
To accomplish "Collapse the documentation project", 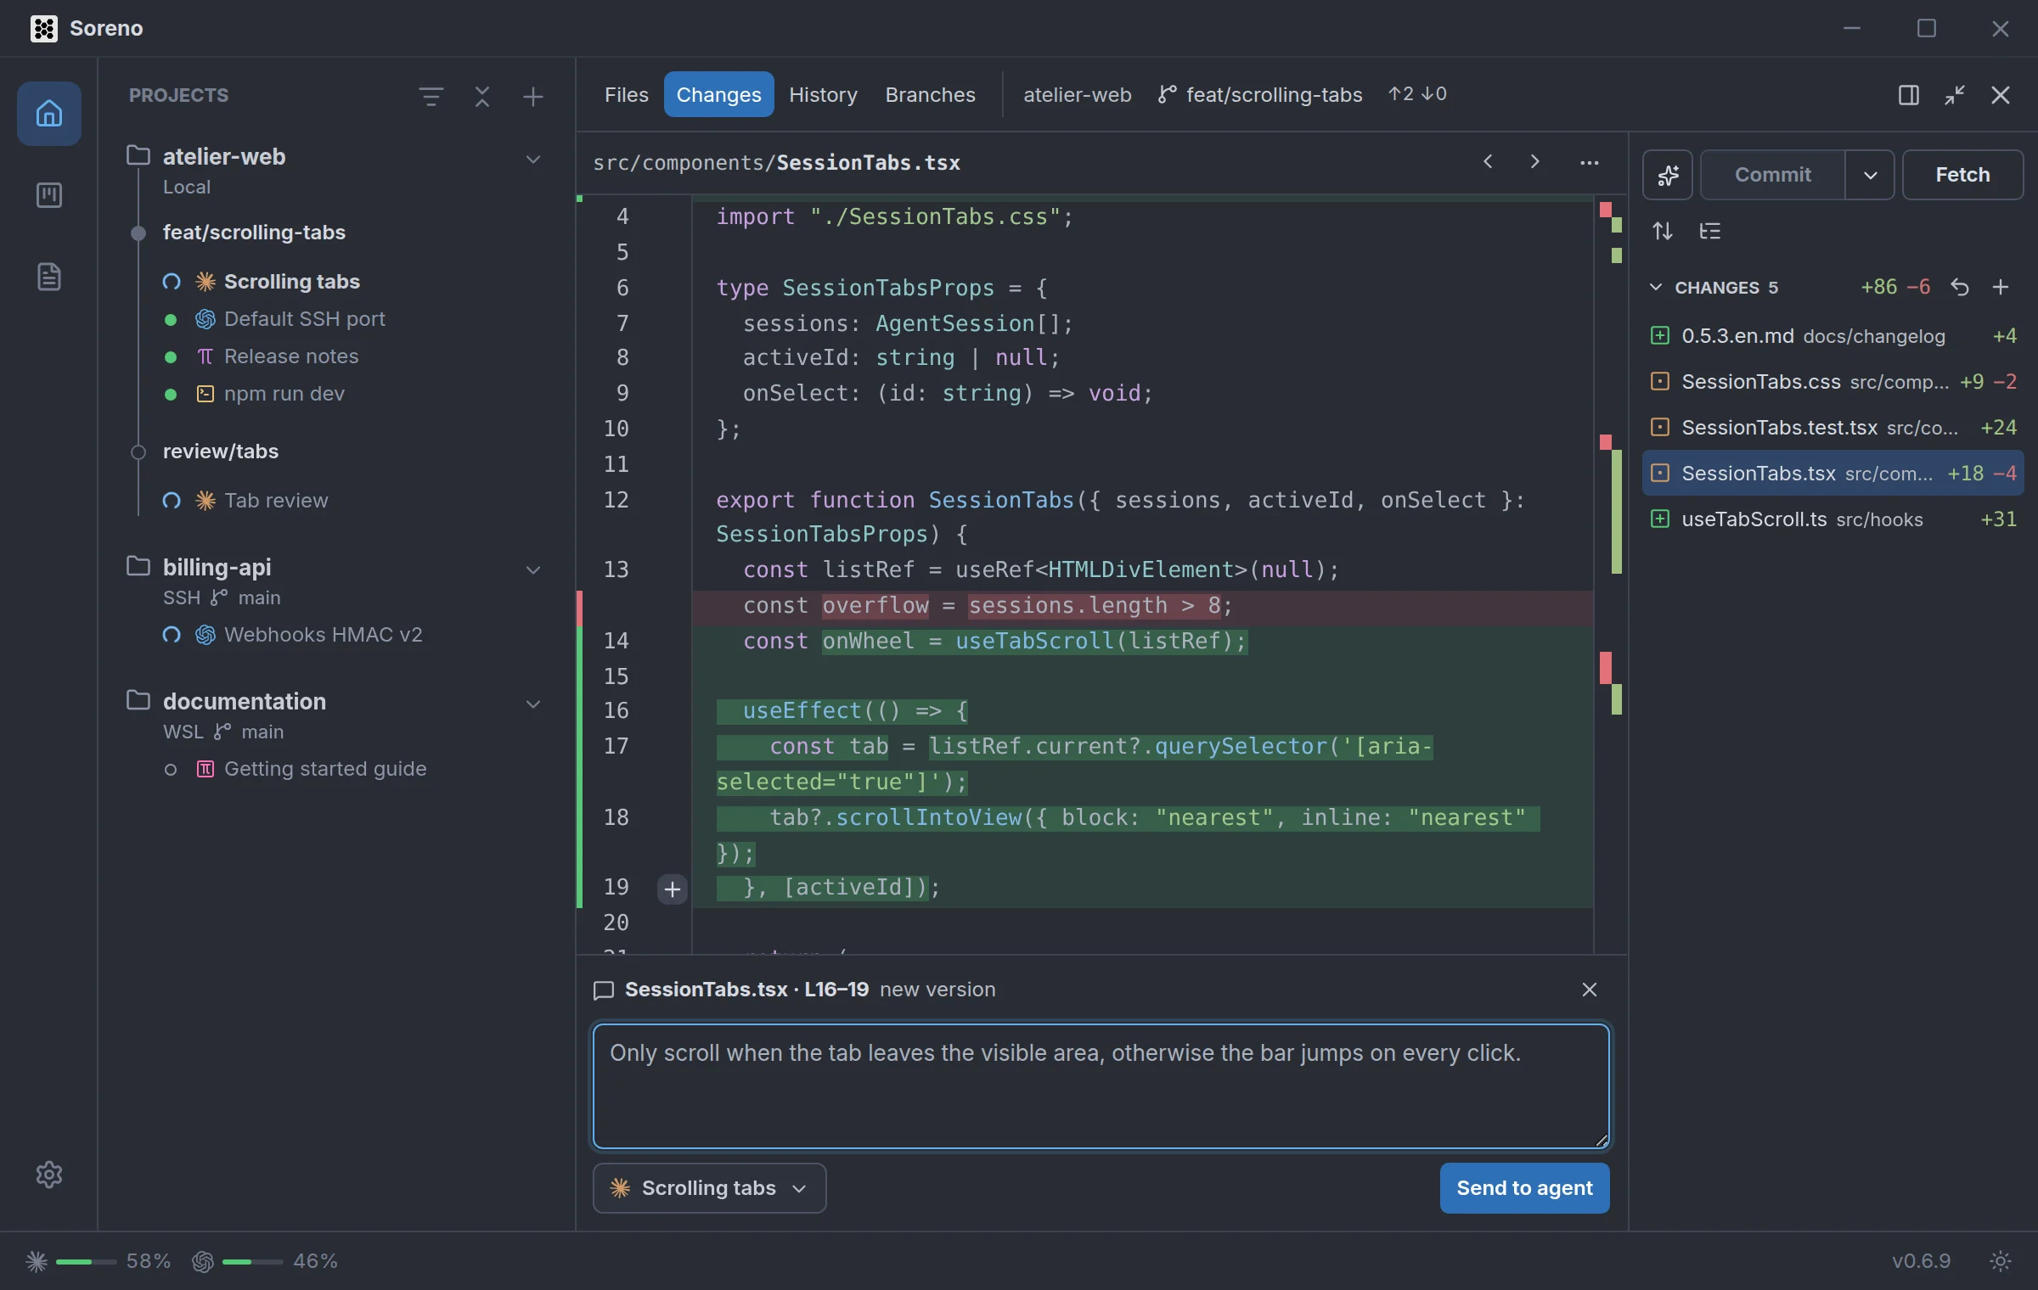I will [x=533, y=704].
